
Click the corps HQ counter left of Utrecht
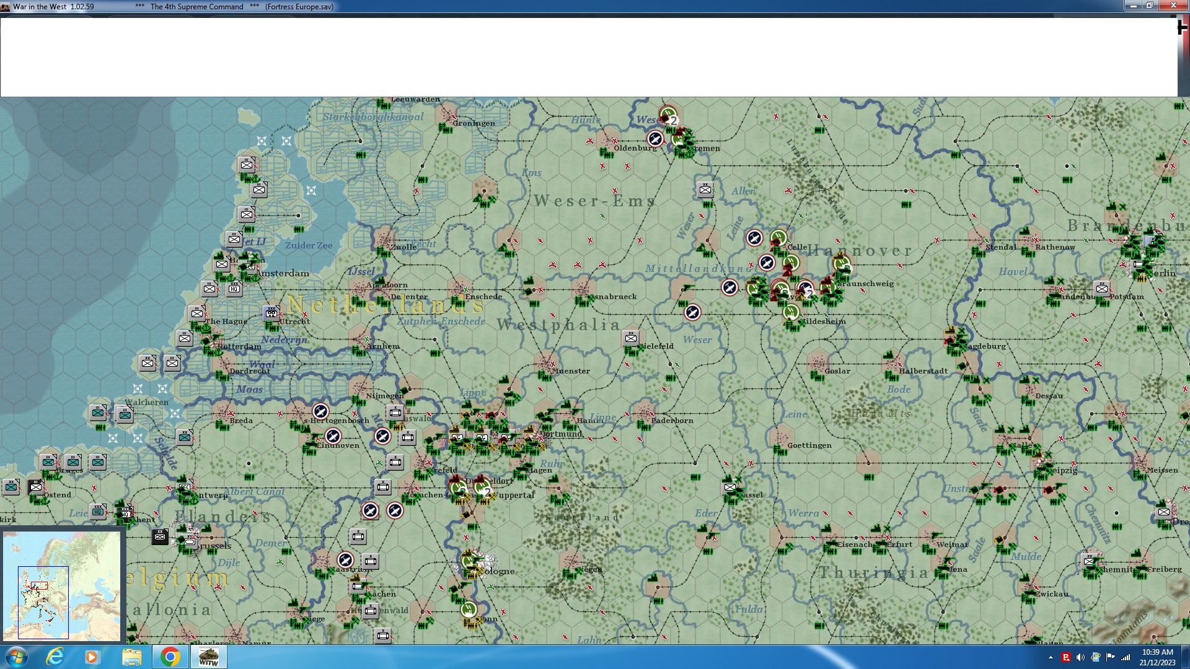point(271,313)
